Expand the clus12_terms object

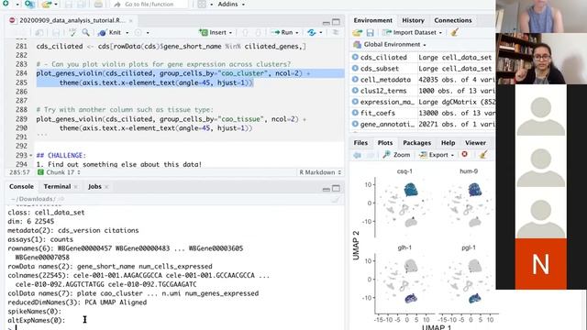[355, 91]
